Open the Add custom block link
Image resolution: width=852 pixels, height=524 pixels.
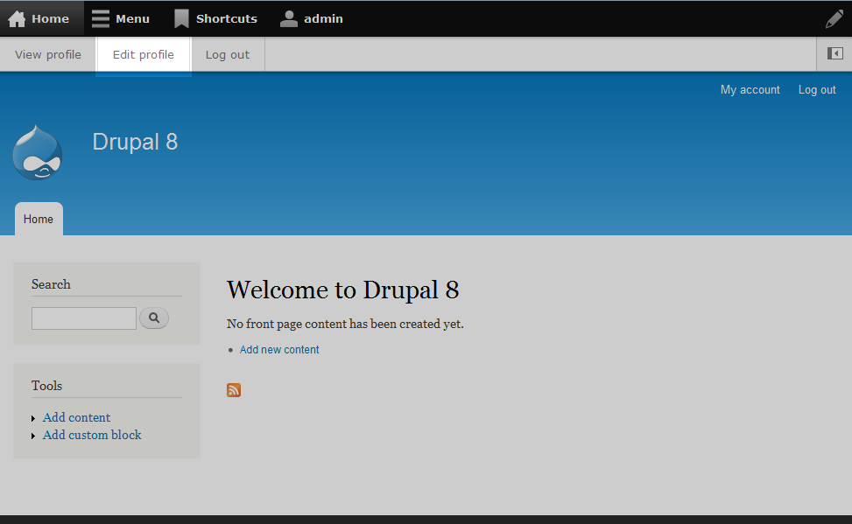(92, 435)
